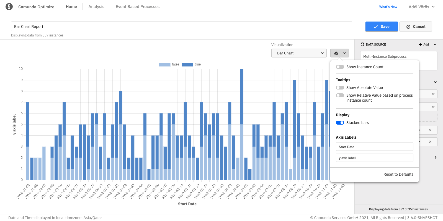Click the light blue 'false' legend swatch

tap(164, 64)
